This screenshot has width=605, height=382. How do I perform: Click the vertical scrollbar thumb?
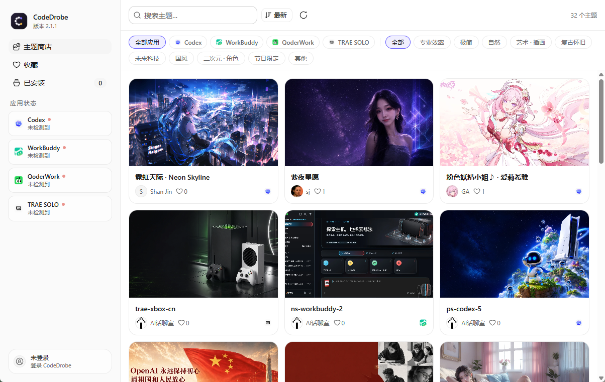(x=601, y=121)
